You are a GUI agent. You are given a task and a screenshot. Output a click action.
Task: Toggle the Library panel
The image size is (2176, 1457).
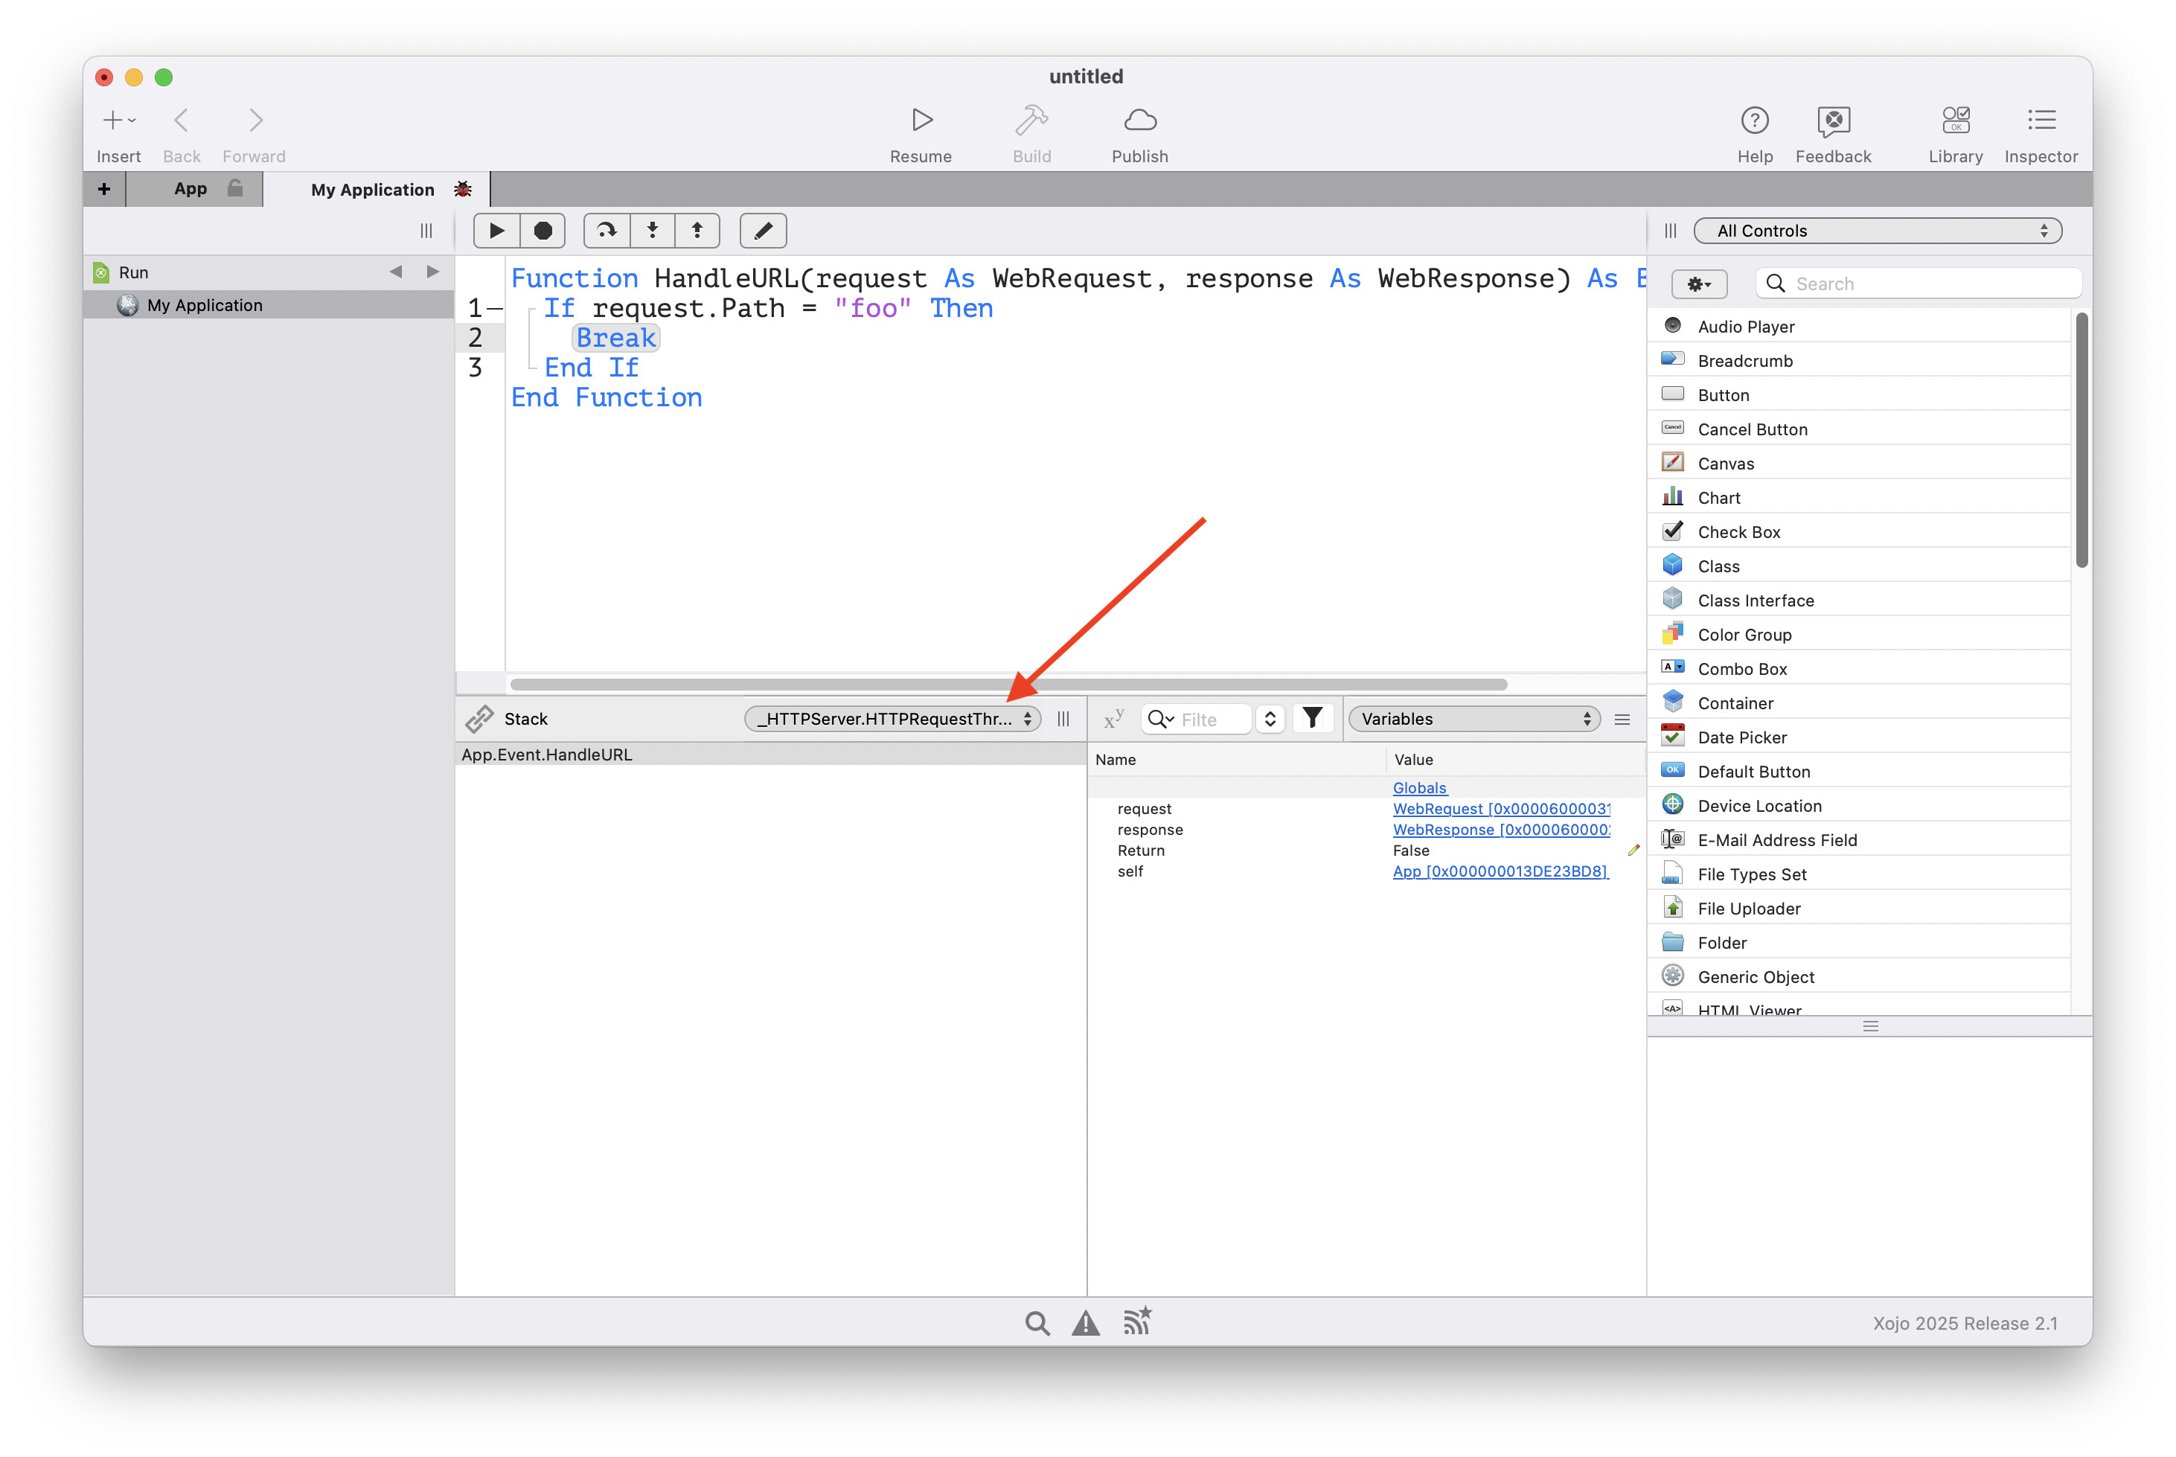pyautogui.click(x=1955, y=121)
